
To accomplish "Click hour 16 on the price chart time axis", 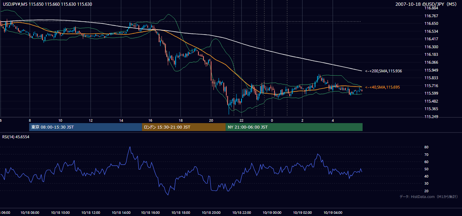I will [x=150, y=121].
